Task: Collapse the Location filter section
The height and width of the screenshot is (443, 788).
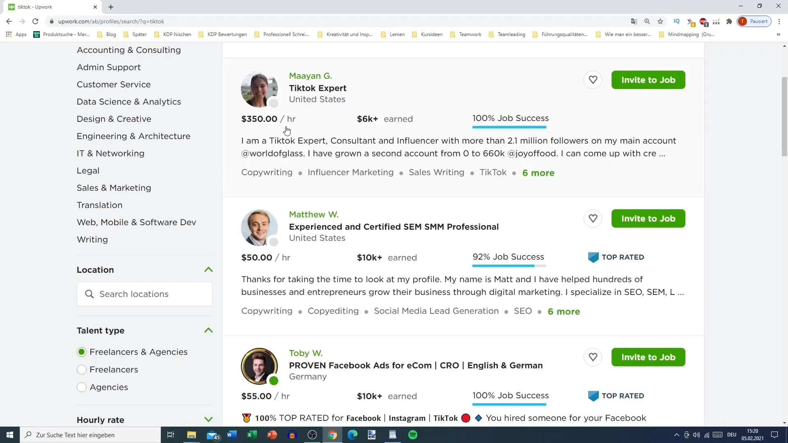Action: pyautogui.click(x=208, y=269)
